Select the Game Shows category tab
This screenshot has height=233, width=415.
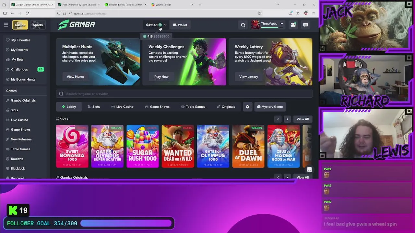coord(157,107)
